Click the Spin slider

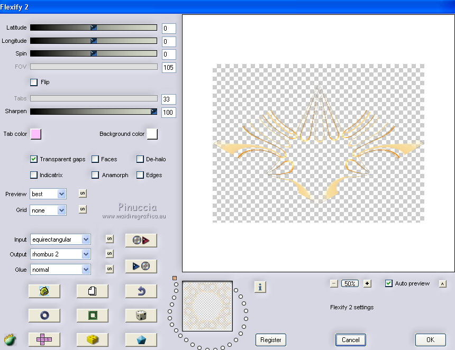point(94,53)
